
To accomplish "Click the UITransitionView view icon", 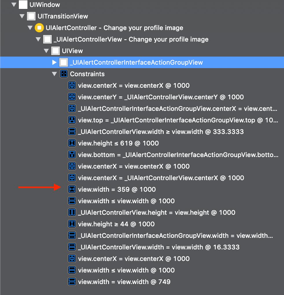I will point(31,16).
